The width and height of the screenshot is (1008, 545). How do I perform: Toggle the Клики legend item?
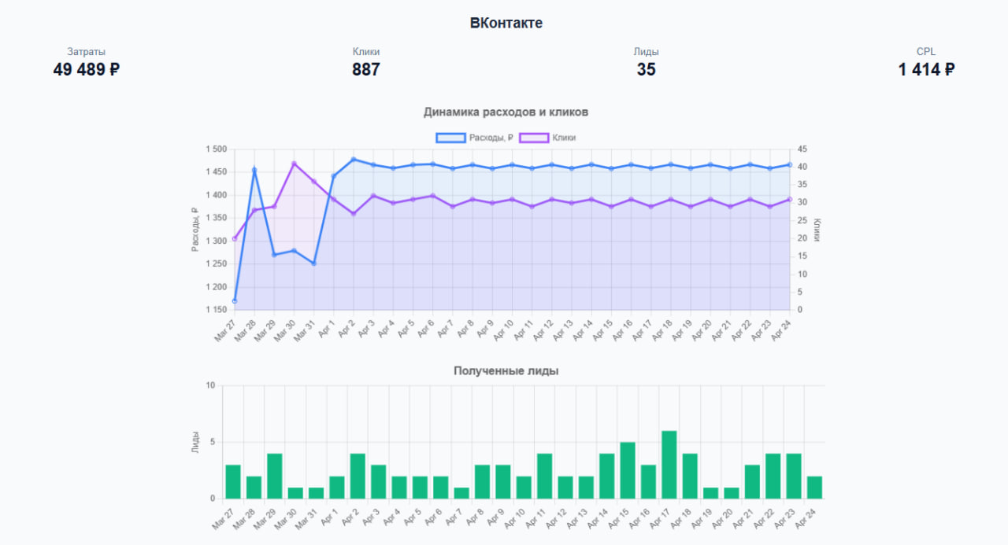point(547,138)
